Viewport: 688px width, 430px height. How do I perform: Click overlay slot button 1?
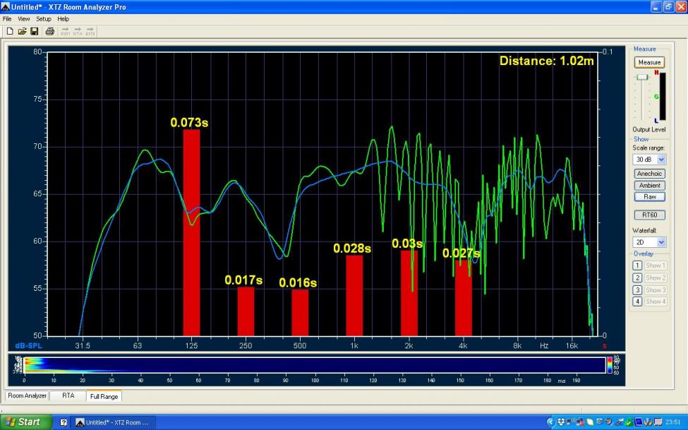[x=637, y=265]
